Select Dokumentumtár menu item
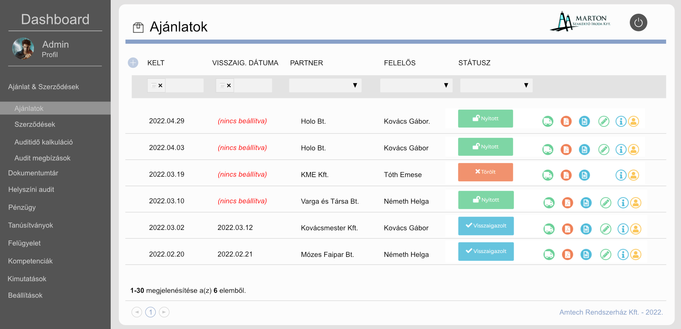The width and height of the screenshot is (681, 329). tap(33, 173)
